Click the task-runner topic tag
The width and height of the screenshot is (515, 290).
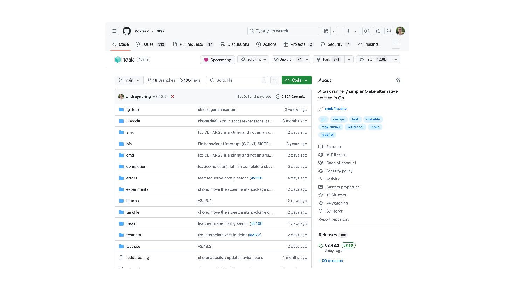point(331,127)
